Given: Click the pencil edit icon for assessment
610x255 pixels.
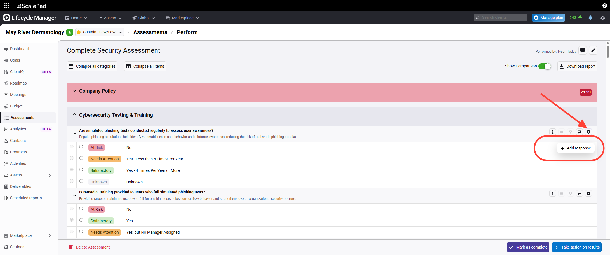Looking at the screenshot, I should (x=593, y=50).
